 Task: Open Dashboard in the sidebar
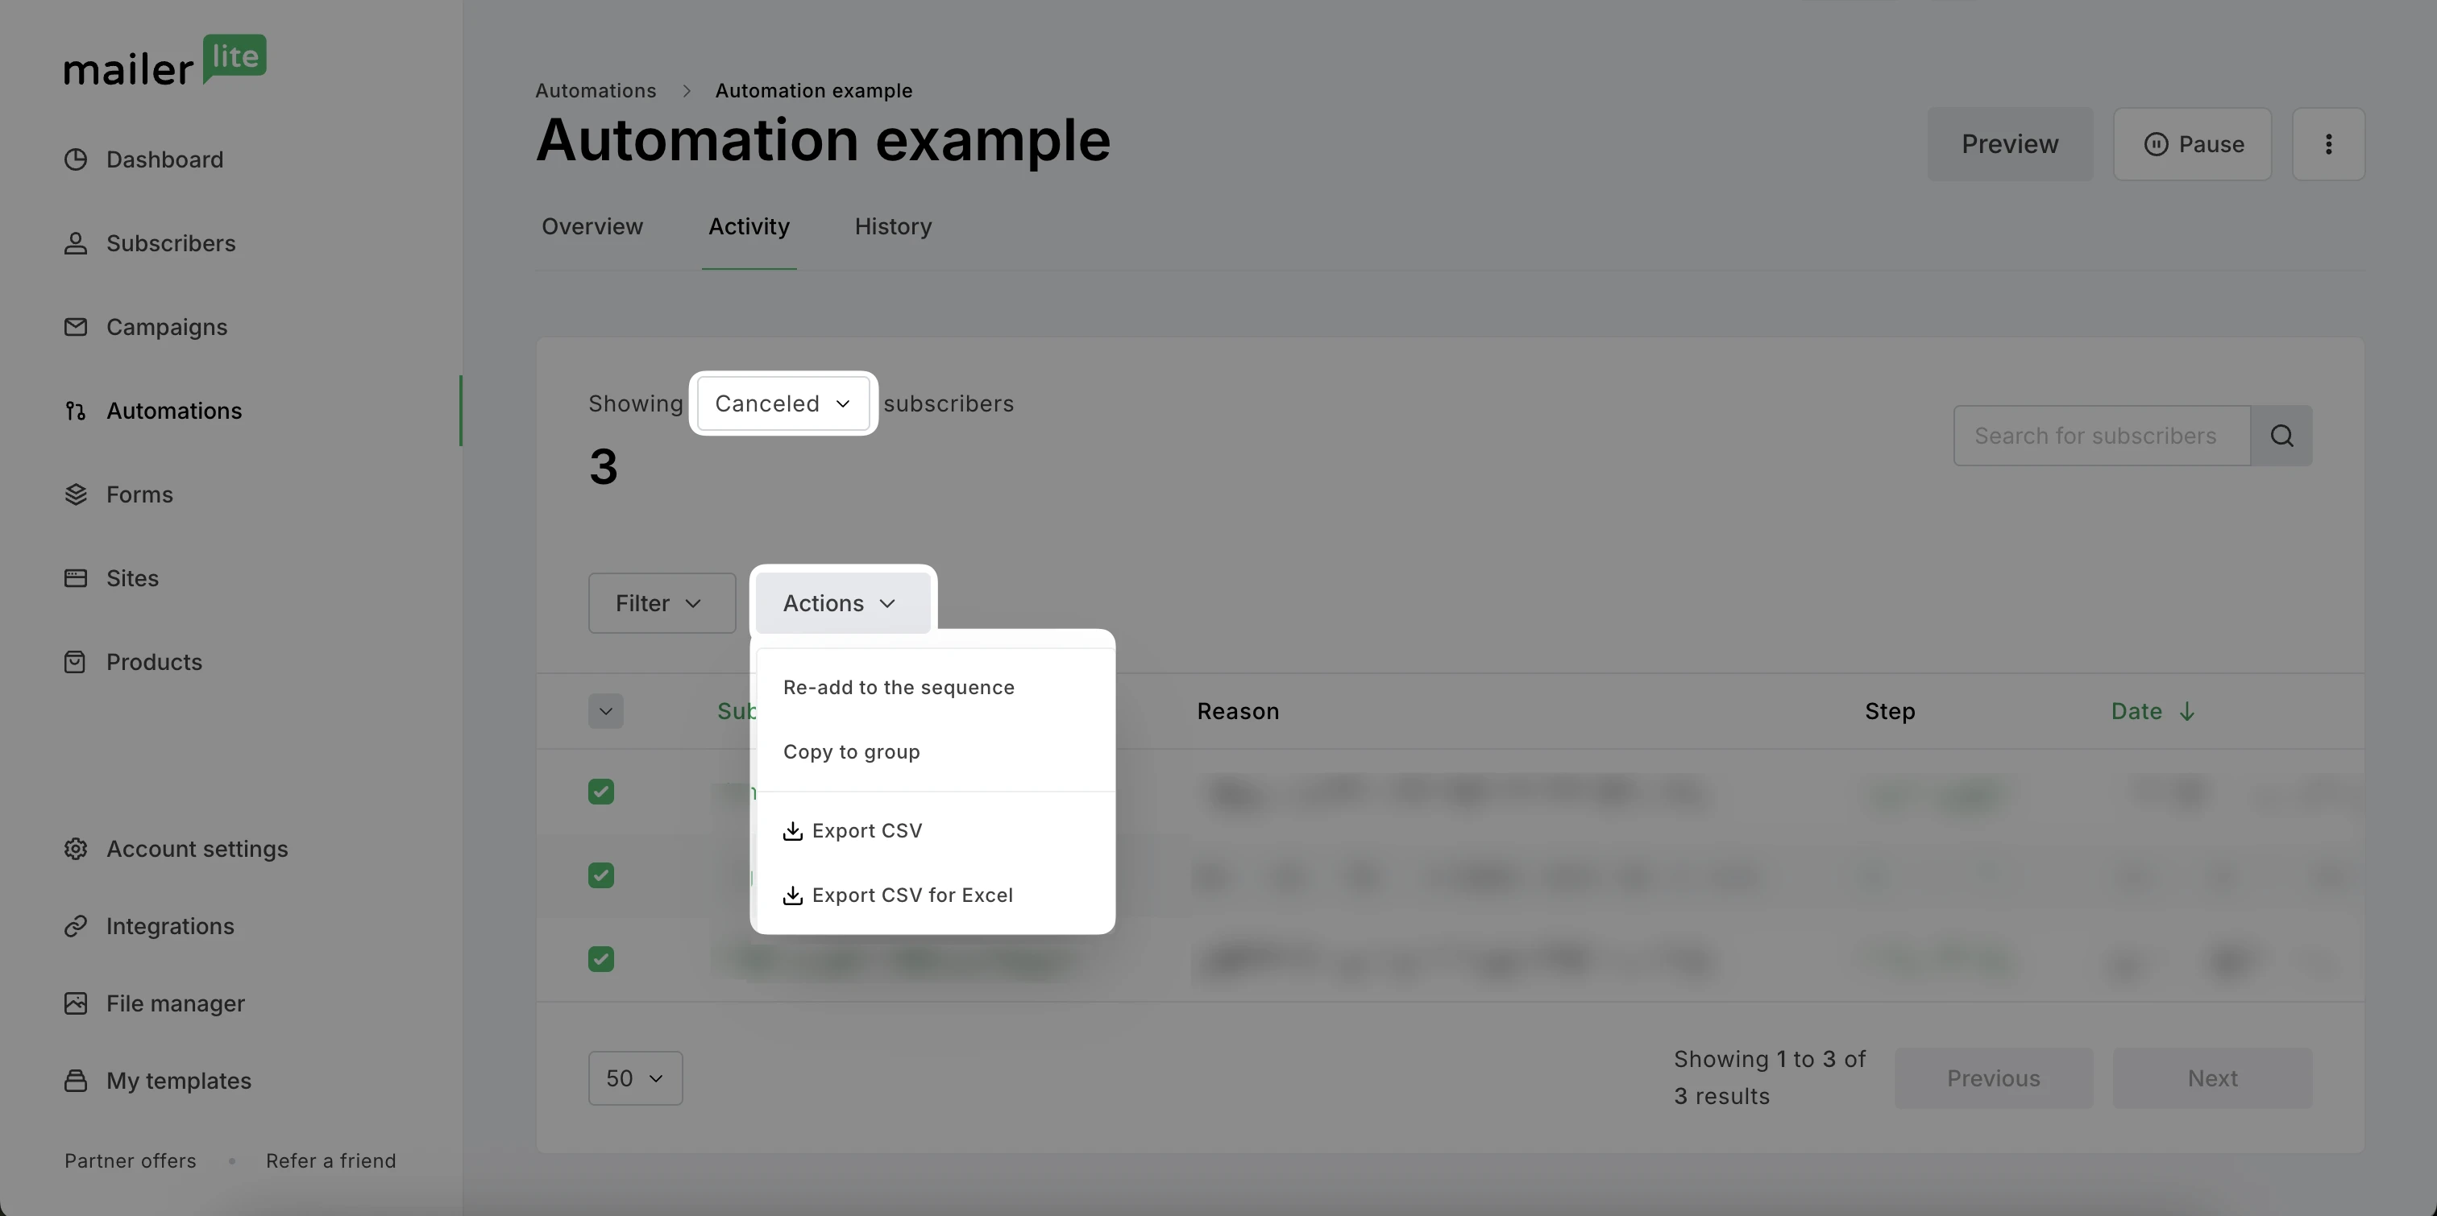[164, 159]
